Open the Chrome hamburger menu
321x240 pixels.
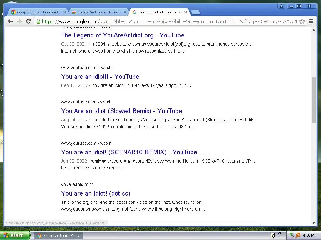[311, 22]
